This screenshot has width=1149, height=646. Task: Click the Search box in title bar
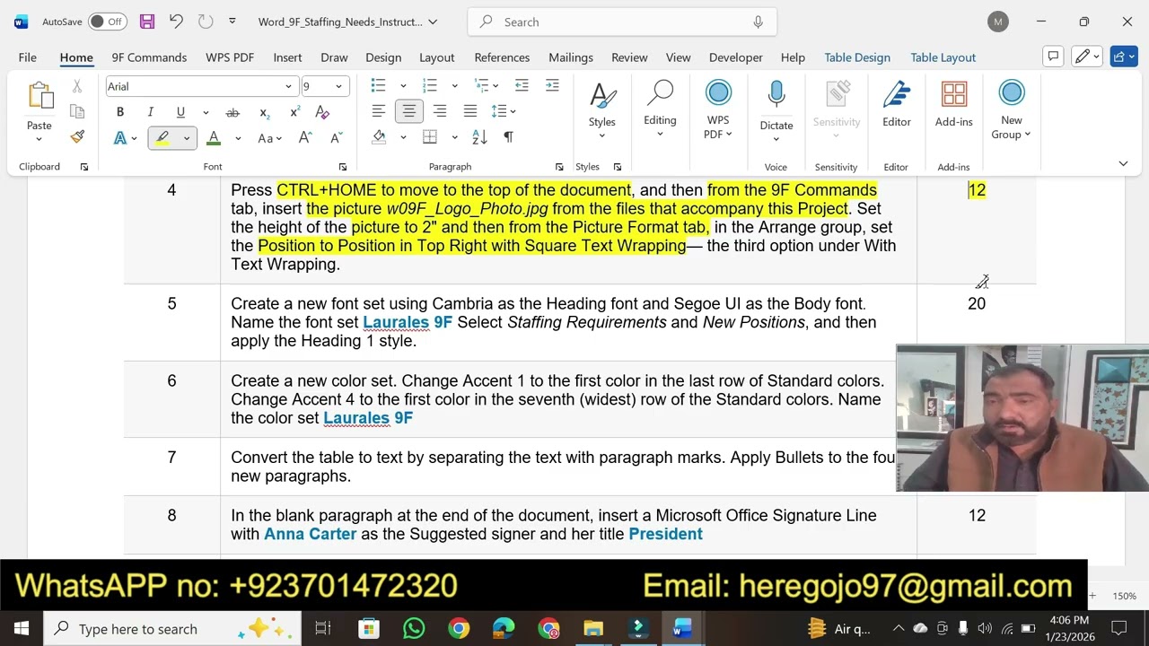(622, 22)
